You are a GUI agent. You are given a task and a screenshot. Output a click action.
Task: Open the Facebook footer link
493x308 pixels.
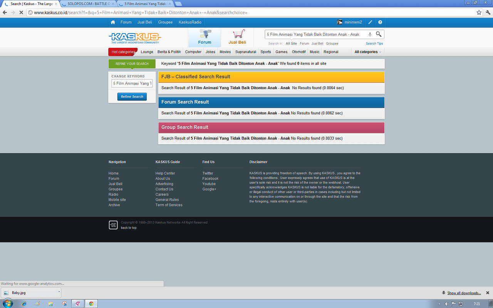(x=210, y=179)
